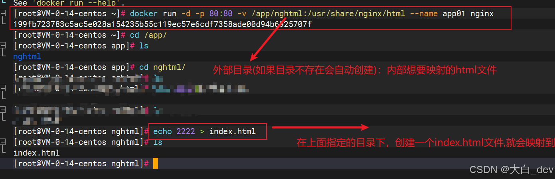Image resolution: width=555 pixels, height=179 pixels.
Task: Click the red arrowhead pointing right of echo
Action: tap(365, 127)
